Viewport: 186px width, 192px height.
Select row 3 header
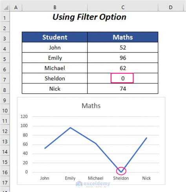point(5,38)
